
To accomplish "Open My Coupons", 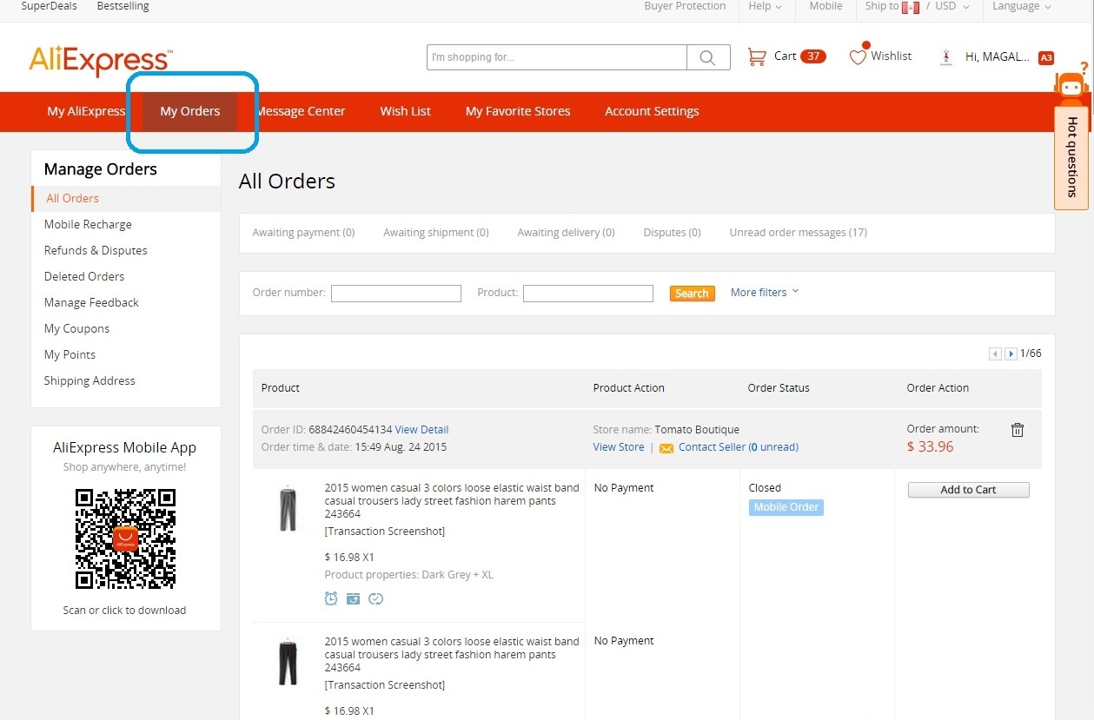I will pos(76,328).
